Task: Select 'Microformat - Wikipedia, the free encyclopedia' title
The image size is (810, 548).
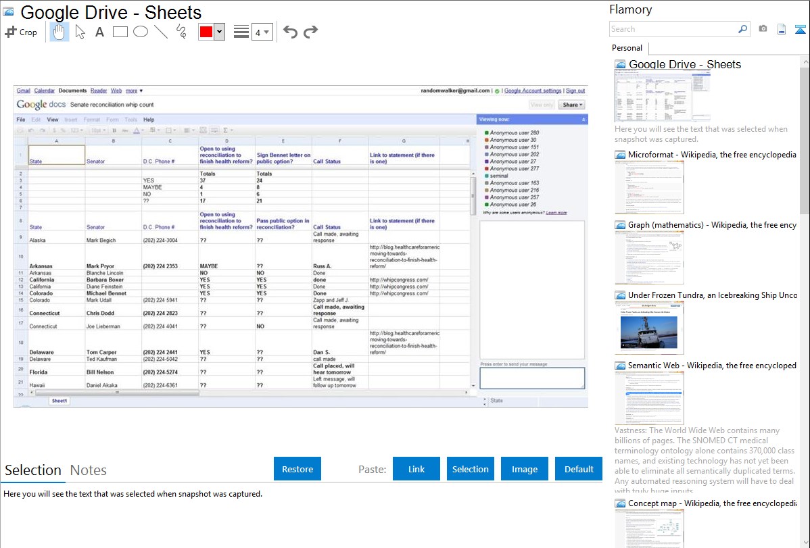Action: pyautogui.click(x=713, y=155)
